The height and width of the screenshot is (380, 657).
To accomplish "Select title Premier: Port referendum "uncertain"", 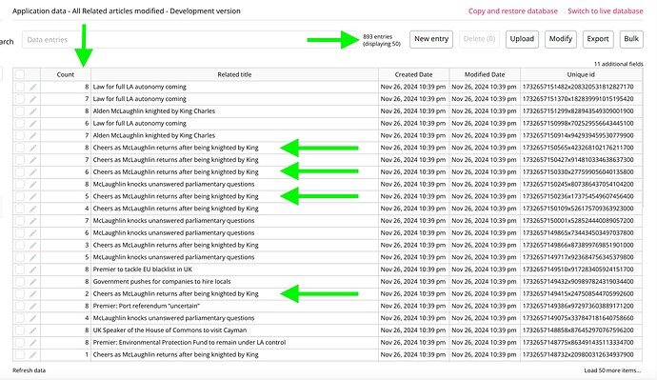I will 147,306.
